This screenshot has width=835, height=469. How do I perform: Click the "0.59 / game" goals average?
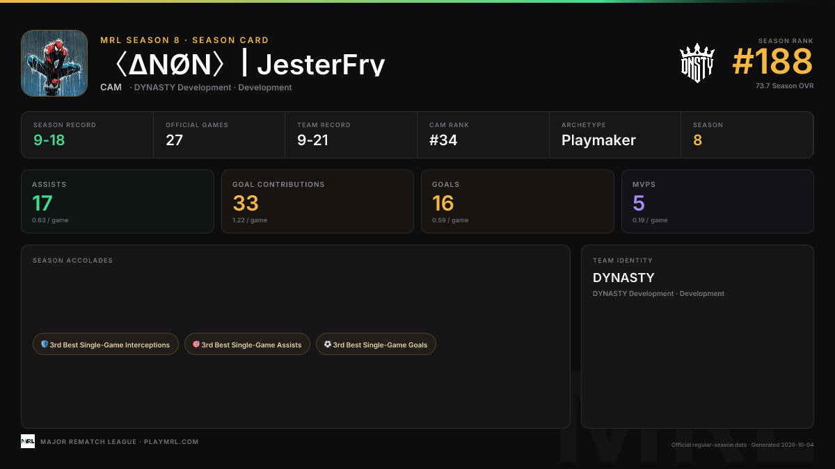coord(450,220)
